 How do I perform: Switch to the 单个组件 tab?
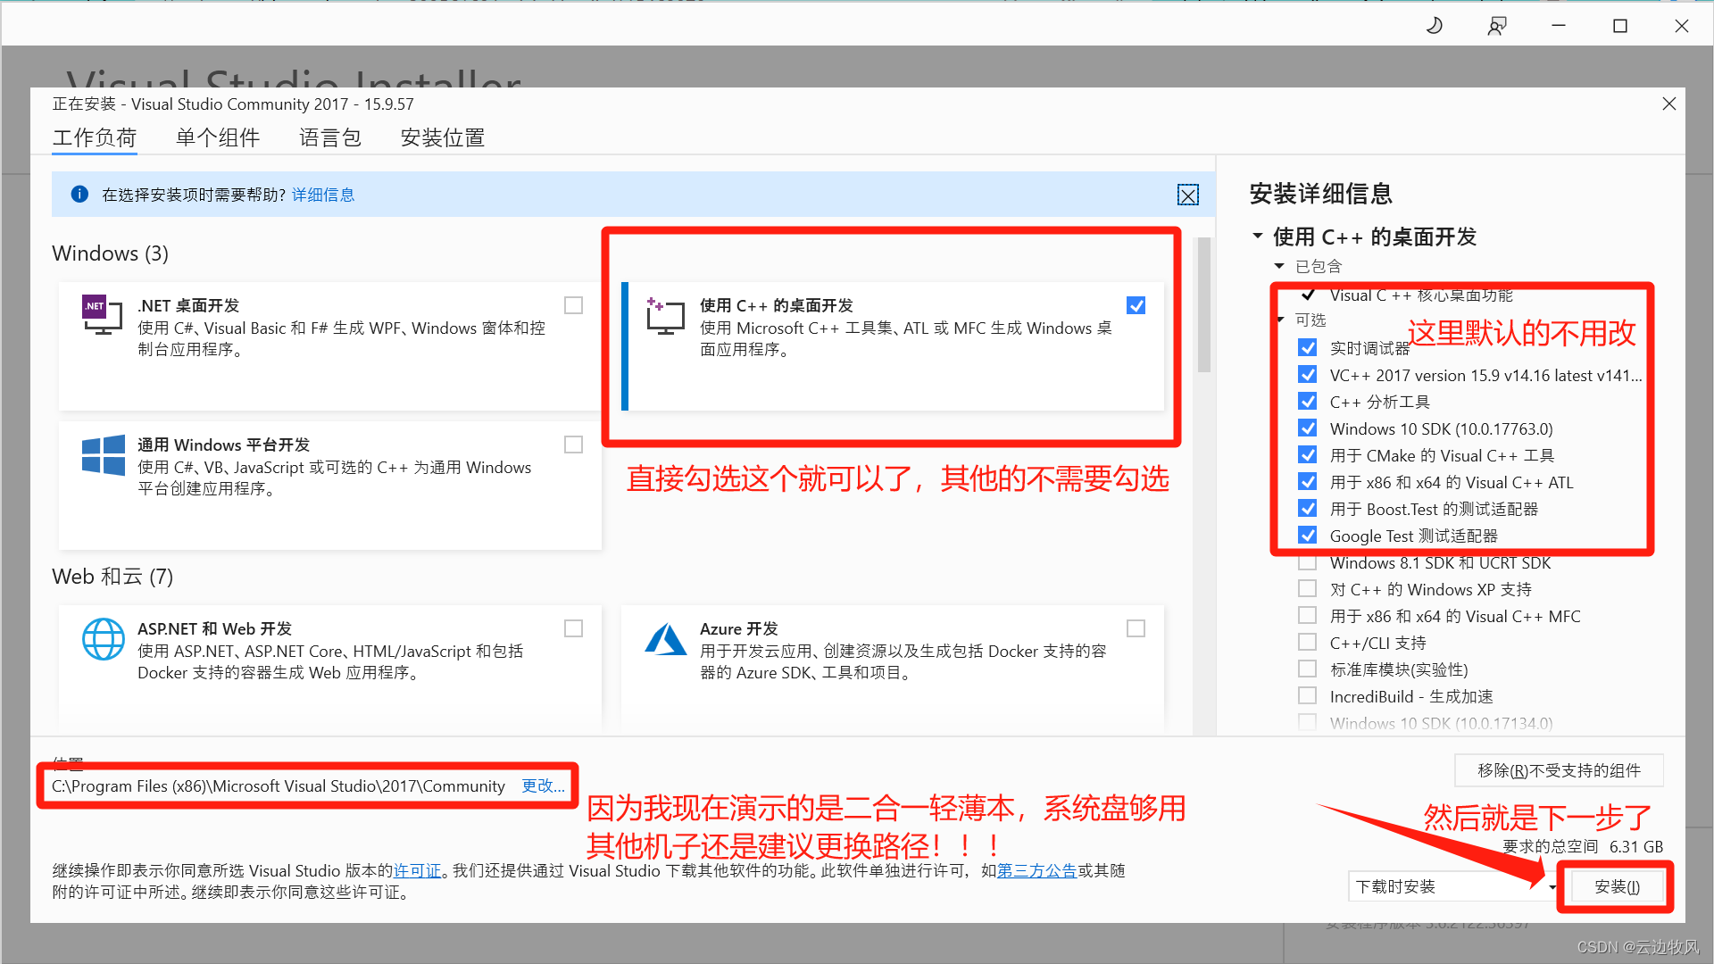pyautogui.click(x=218, y=137)
